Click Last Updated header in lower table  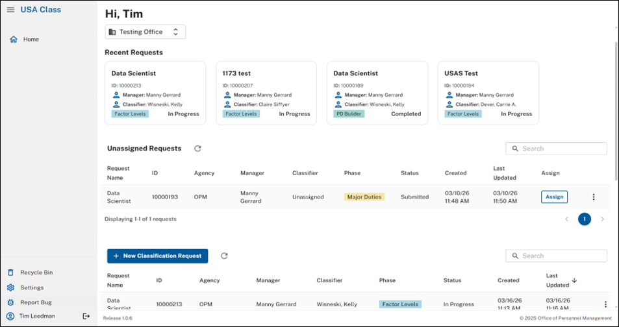pos(557,280)
